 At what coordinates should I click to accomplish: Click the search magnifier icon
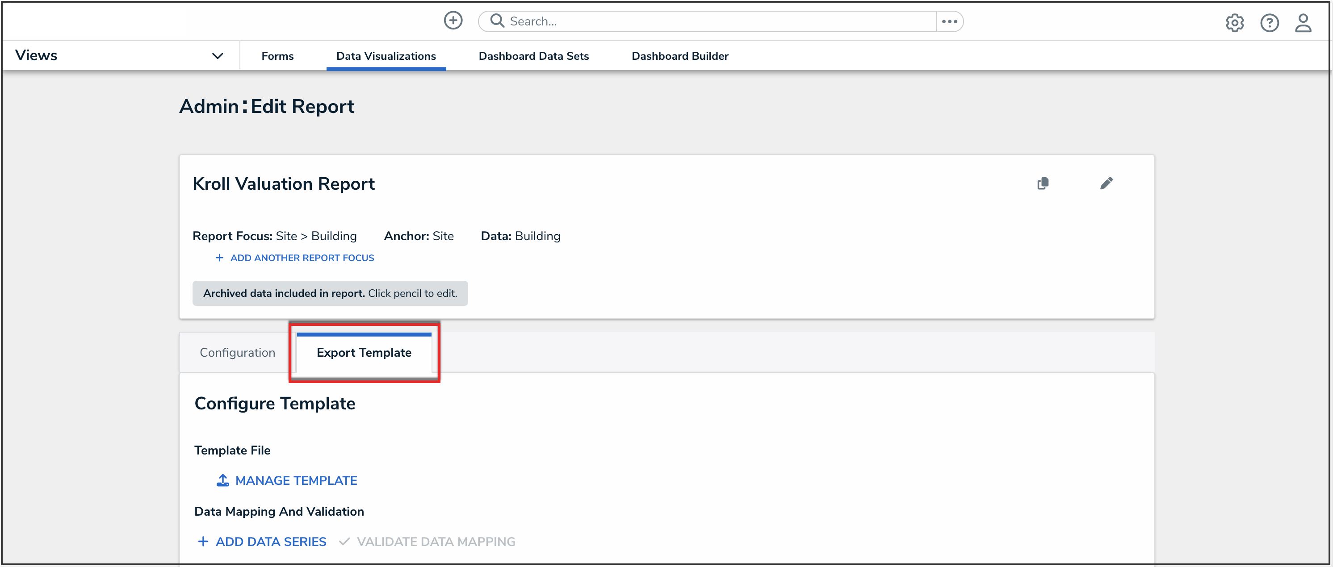pos(497,21)
